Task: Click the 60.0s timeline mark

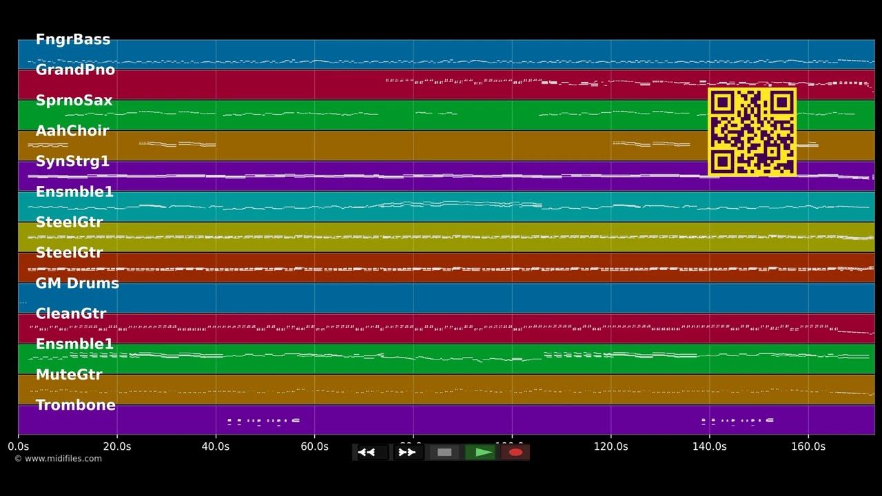Action: [x=314, y=446]
